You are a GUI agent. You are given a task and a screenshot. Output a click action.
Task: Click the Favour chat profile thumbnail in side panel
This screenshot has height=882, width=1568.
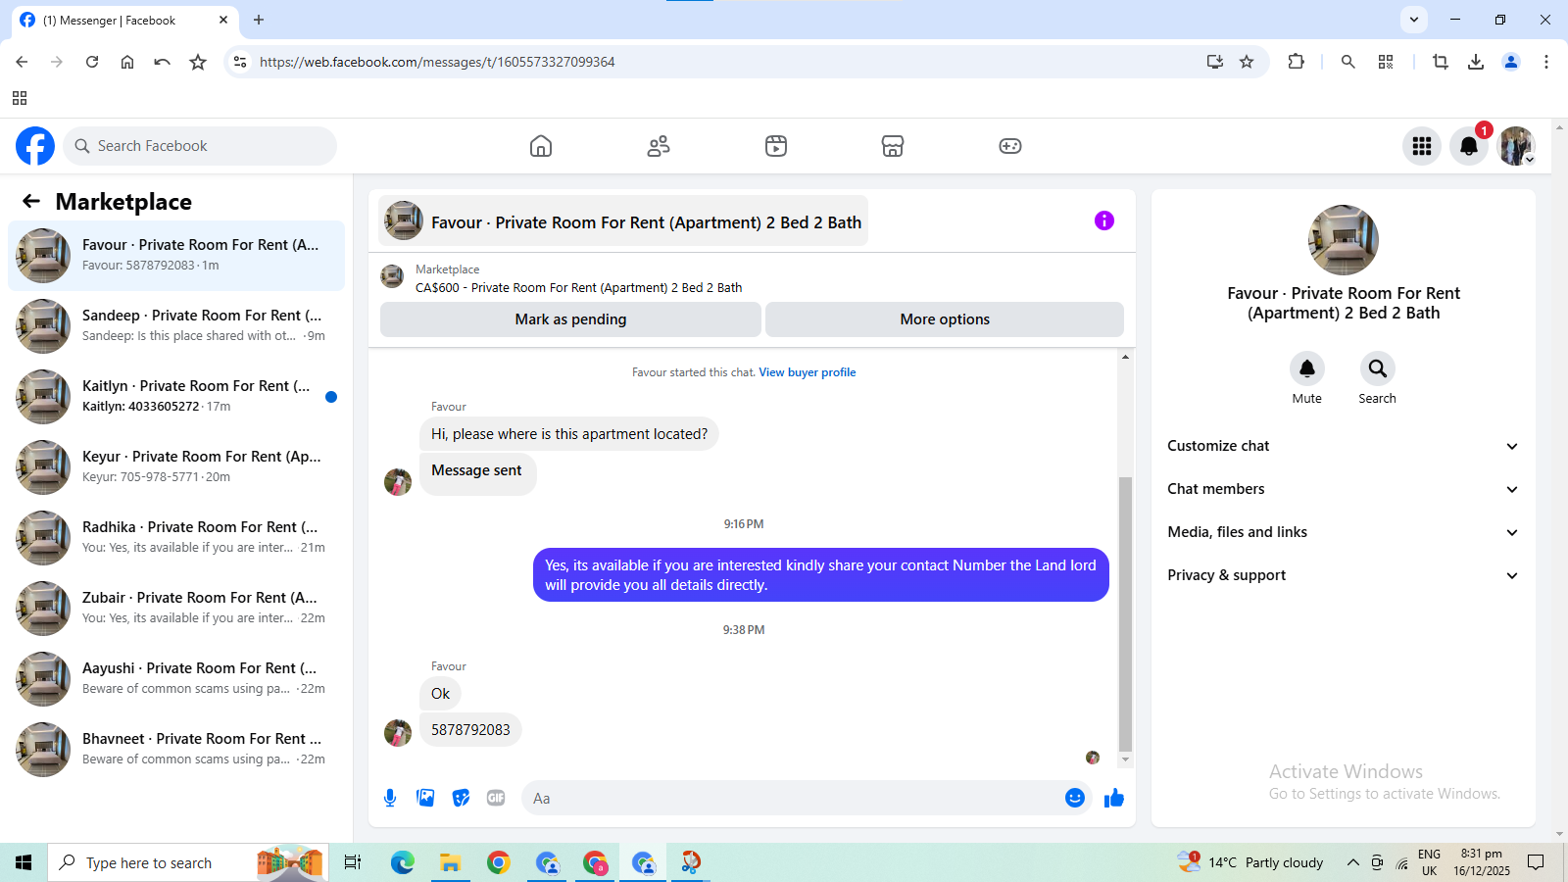pos(1344,240)
